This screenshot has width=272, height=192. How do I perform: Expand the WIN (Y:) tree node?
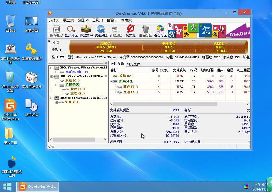click(57, 102)
